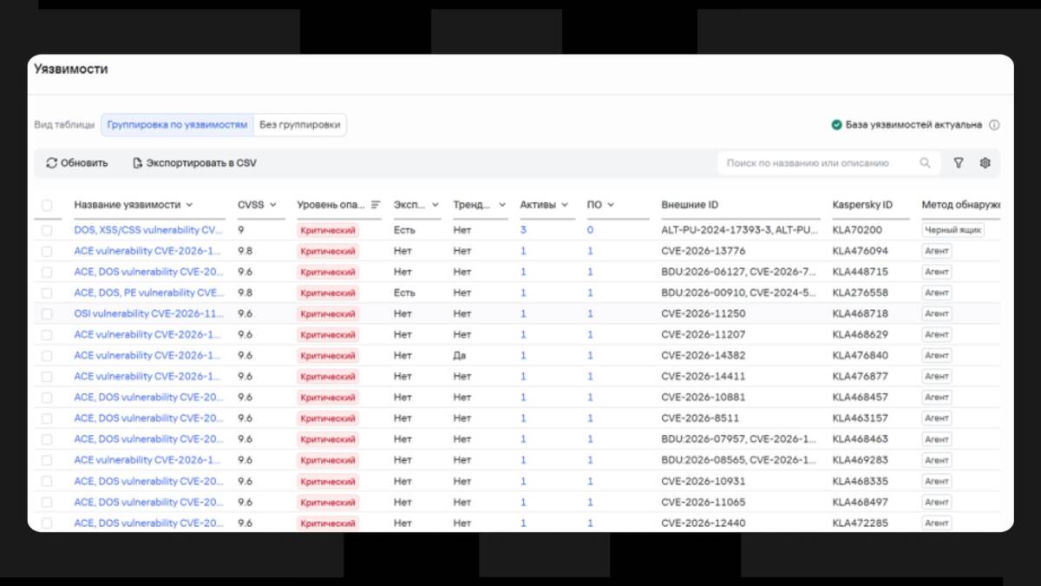
Task: Click Kaspersky ID KLA468463
Action: (861, 439)
